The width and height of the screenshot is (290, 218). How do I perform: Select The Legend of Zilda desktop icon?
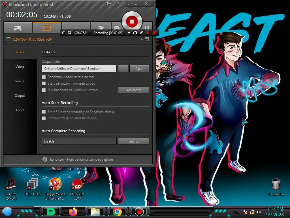point(166,72)
